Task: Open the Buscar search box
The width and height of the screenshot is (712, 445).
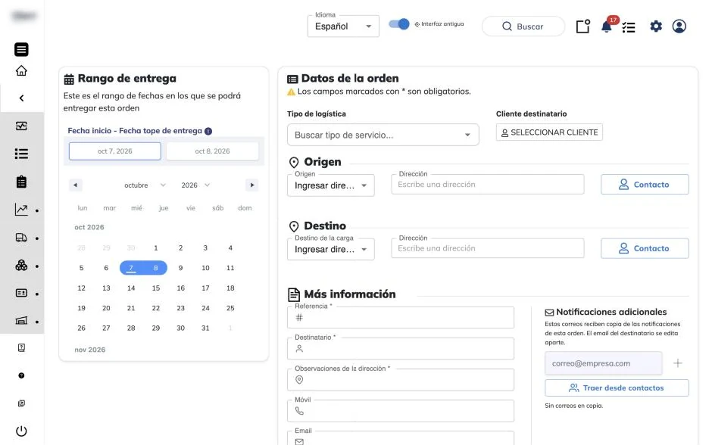Action: [523, 26]
